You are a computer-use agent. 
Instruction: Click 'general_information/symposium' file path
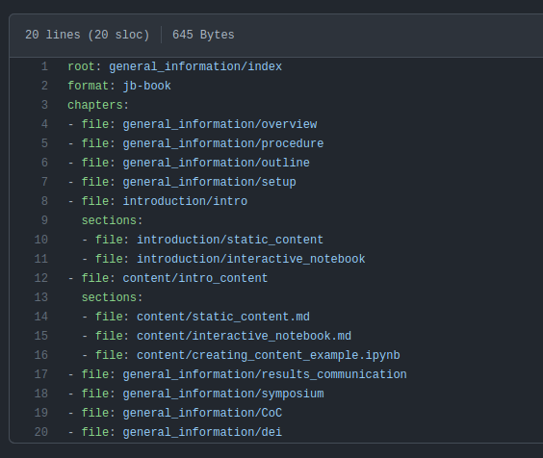[x=223, y=394]
